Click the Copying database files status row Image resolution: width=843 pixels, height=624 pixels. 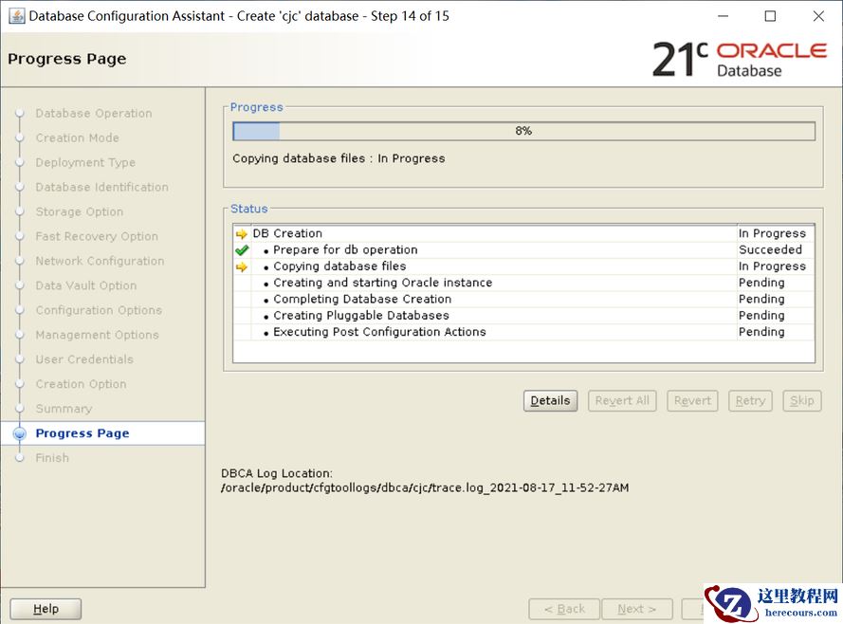coord(523,266)
